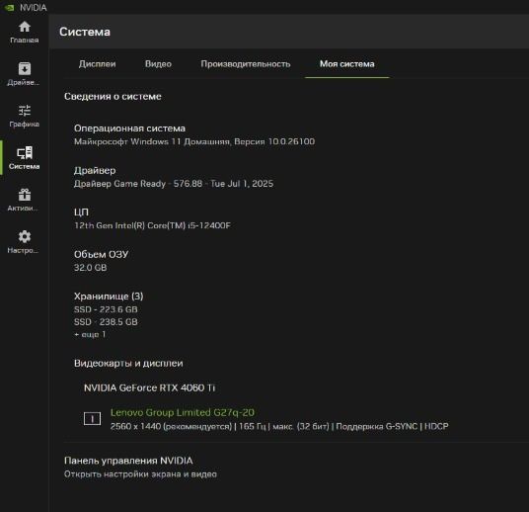Screen dimensions: 529x512
Task: Open the Активировать gift section
Action: click(25, 200)
